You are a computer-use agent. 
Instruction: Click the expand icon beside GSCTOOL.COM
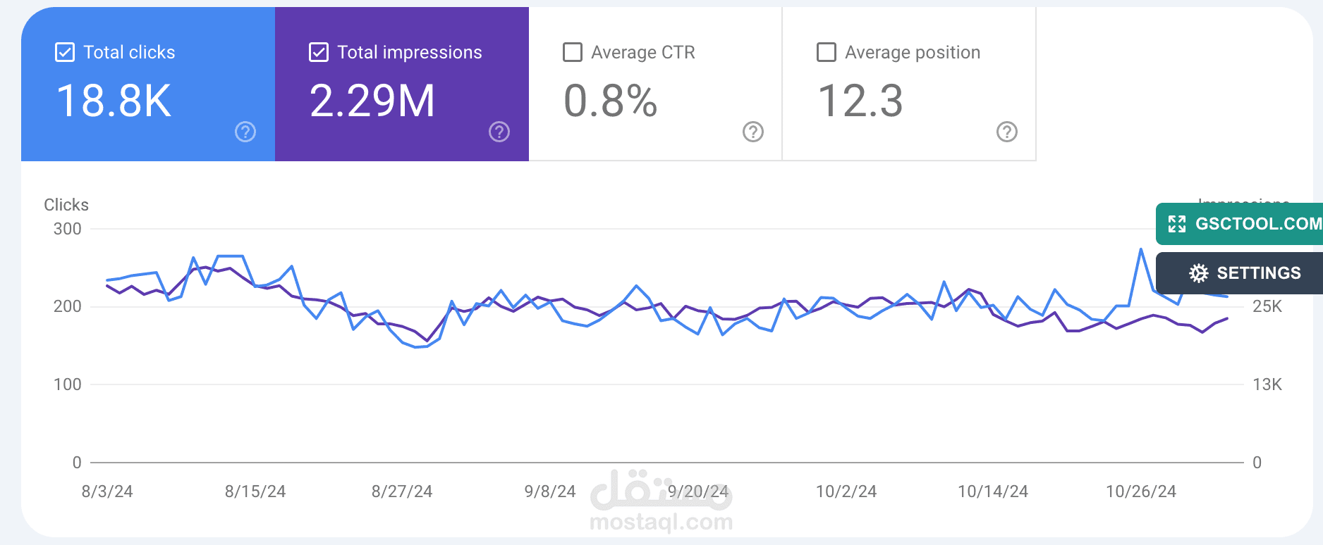coord(1177,224)
